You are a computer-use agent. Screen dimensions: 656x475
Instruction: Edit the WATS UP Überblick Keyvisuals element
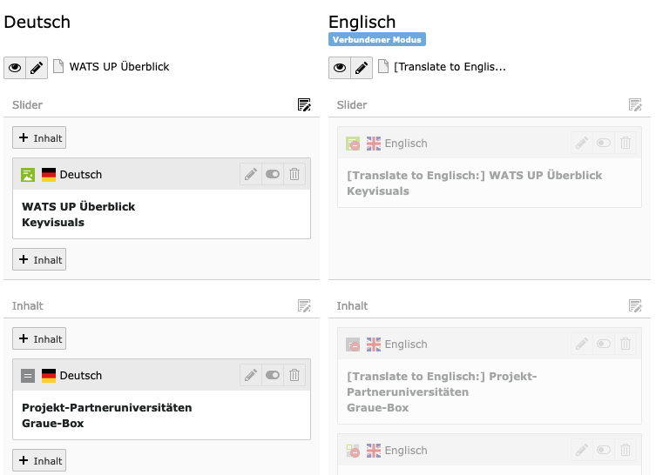[251, 174]
